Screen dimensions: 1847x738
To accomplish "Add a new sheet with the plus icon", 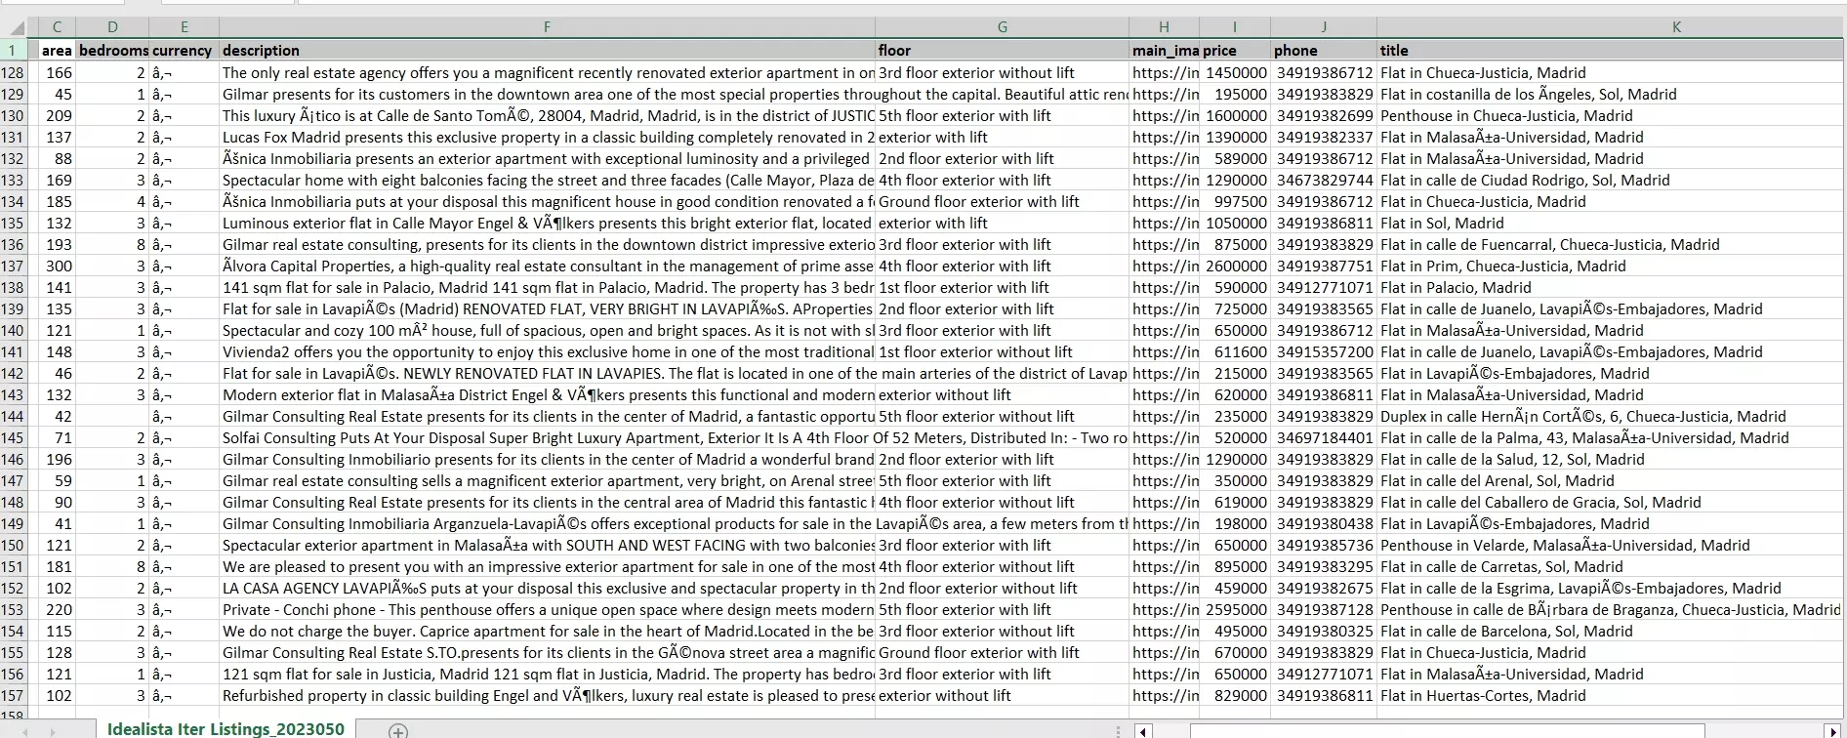I will pos(397,730).
